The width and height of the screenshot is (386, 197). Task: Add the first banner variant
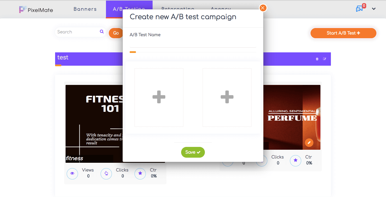159,97
